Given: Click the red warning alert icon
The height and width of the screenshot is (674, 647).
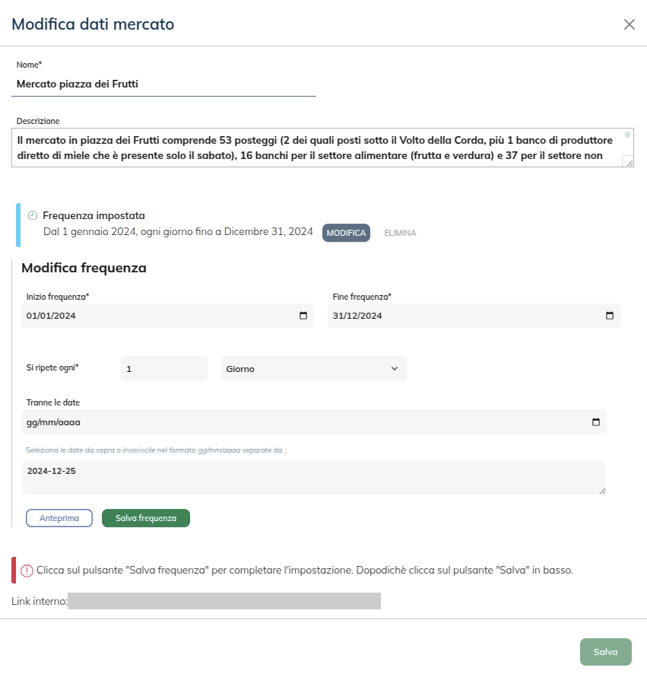Looking at the screenshot, I should coord(27,570).
